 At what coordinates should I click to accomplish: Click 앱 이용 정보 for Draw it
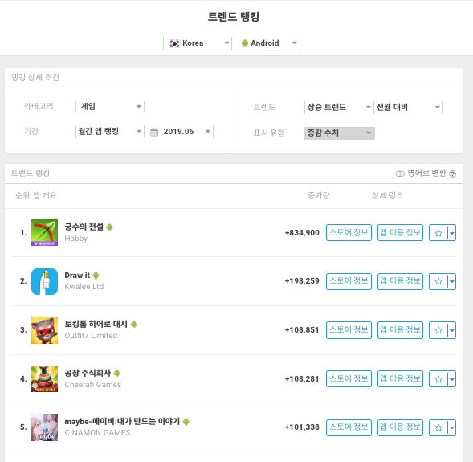click(x=400, y=281)
